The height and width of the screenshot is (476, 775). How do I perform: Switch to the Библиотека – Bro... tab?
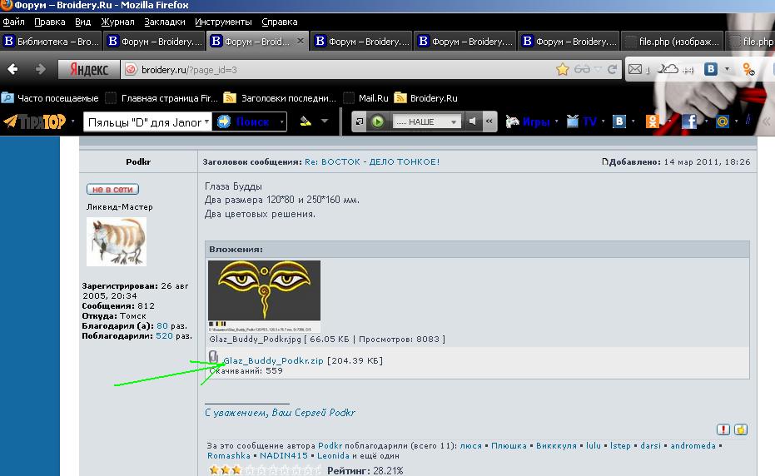[x=51, y=42]
